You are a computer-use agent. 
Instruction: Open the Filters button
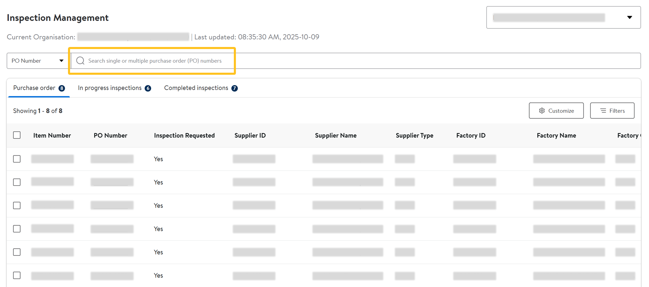(612, 111)
